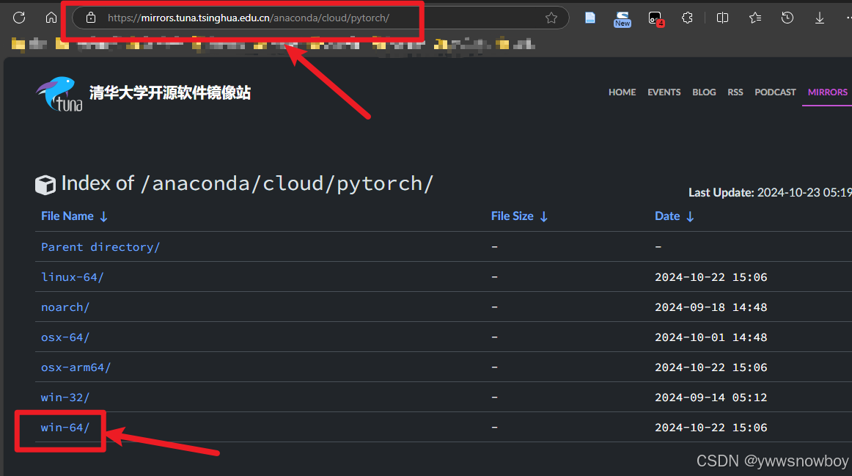Click date 2024-10-22 15:06 in osx-arm64 row
852x476 pixels.
click(710, 367)
